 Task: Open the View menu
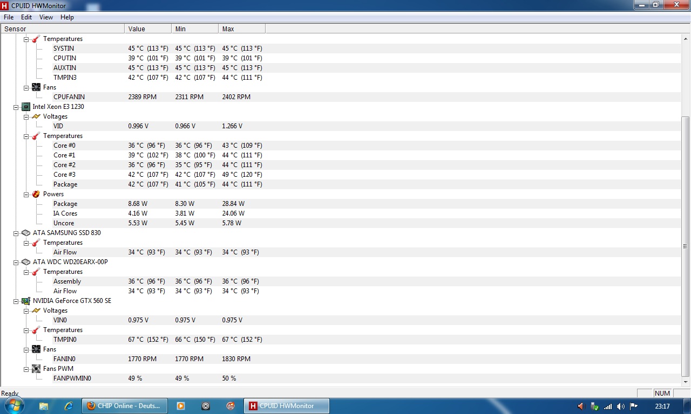pyautogui.click(x=46, y=17)
